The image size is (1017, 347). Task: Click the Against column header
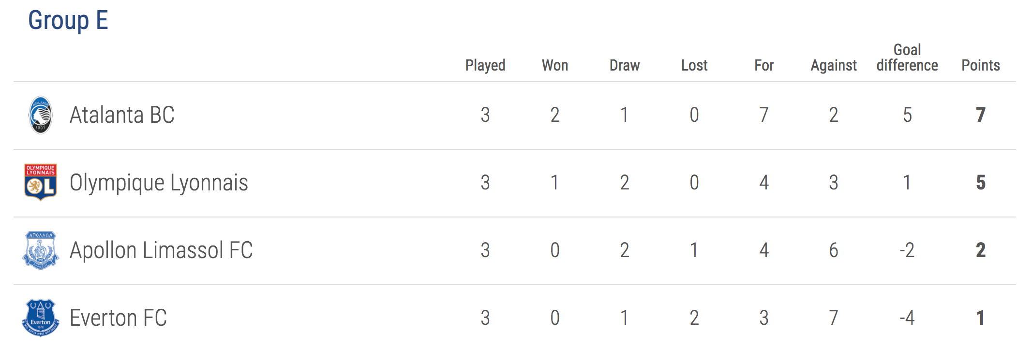pyautogui.click(x=834, y=66)
